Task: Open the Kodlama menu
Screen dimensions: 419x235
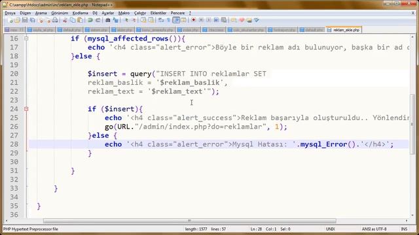Action: click(x=80, y=13)
